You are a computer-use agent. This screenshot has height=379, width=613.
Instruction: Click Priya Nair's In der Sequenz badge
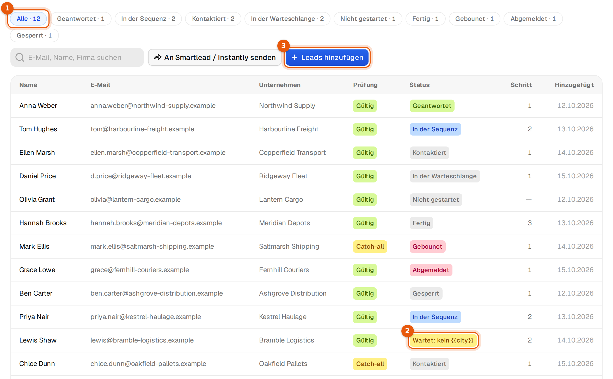[435, 317]
